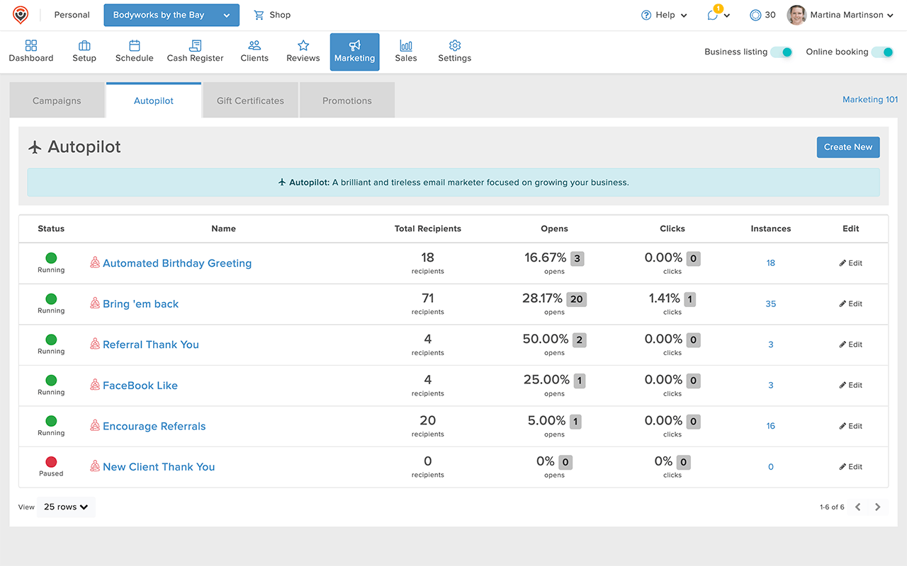Change the 25 rows view dropdown

65,507
